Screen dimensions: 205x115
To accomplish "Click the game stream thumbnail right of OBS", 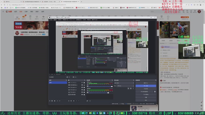I will (x=175, y=30).
